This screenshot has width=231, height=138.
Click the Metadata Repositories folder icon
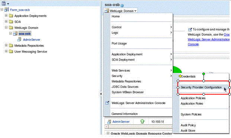tap(11, 45)
